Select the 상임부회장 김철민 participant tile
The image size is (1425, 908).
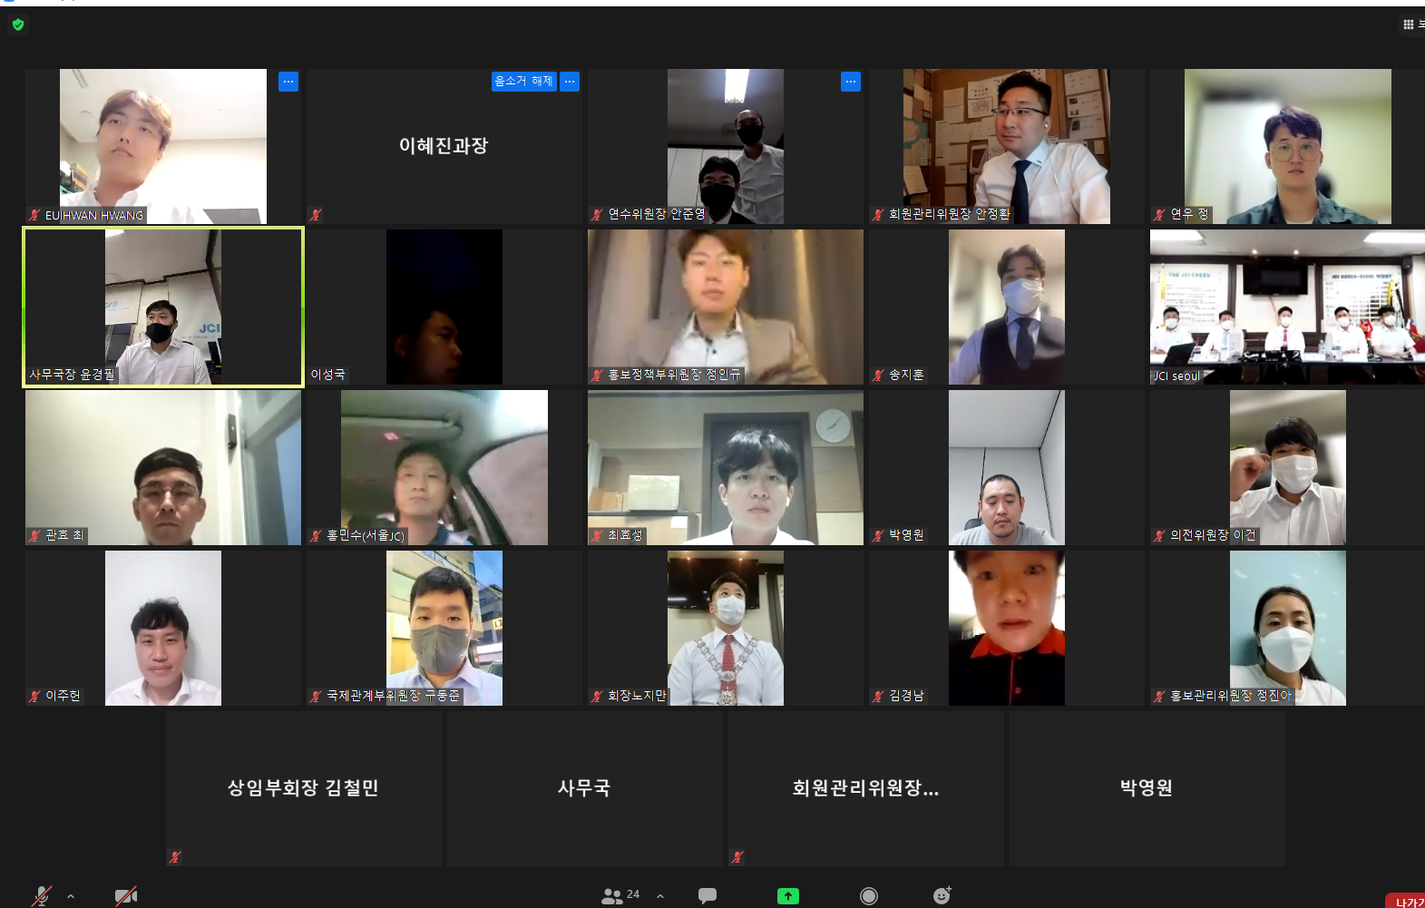click(x=303, y=787)
